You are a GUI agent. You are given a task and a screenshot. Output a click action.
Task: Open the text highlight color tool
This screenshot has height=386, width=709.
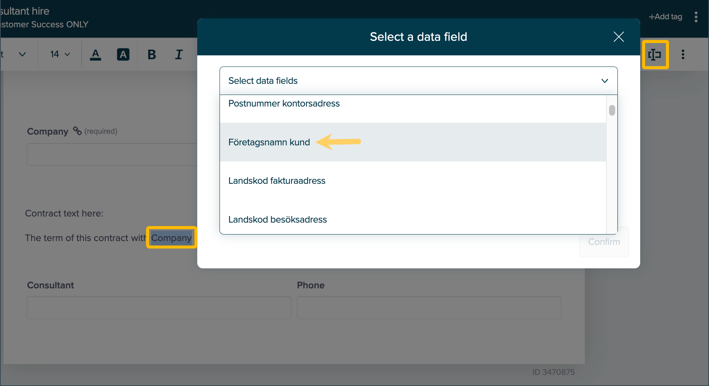tap(123, 55)
